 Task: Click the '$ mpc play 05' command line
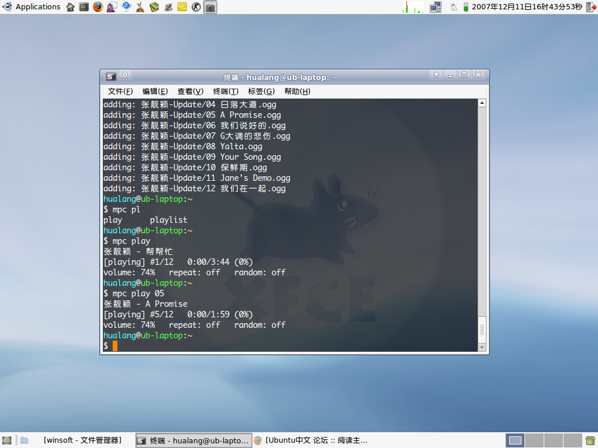tap(134, 293)
